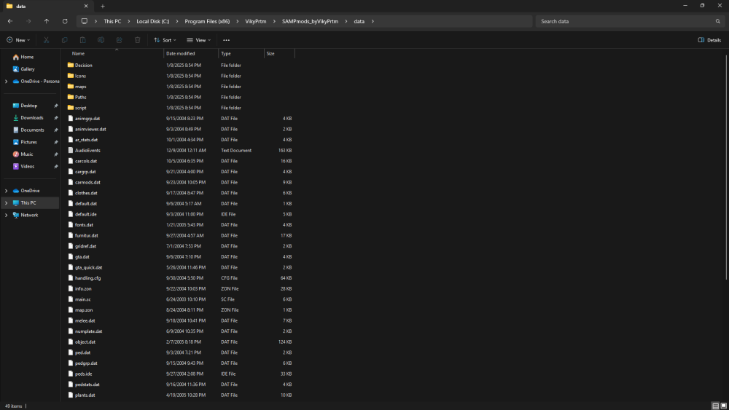Open the Documents quick access folder
729x410 pixels.
pyautogui.click(x=32, y=130)
